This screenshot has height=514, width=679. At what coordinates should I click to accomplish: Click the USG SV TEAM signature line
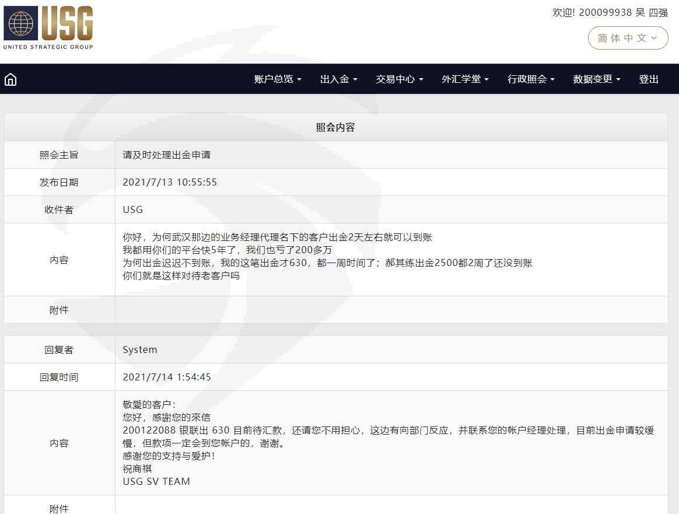coord(156,481)
